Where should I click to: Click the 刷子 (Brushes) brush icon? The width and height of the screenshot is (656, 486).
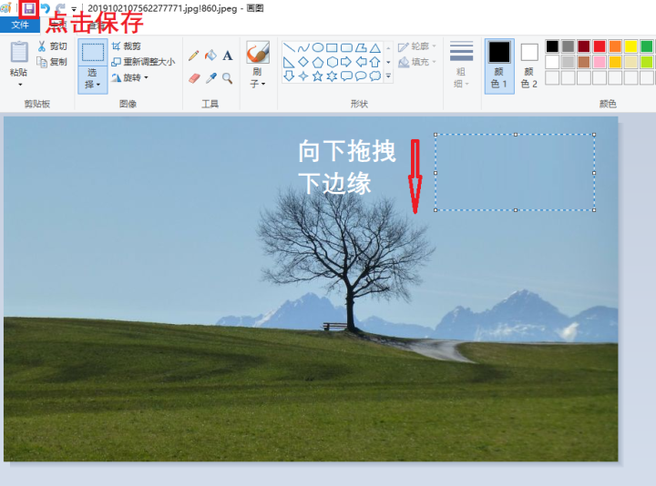258,52
